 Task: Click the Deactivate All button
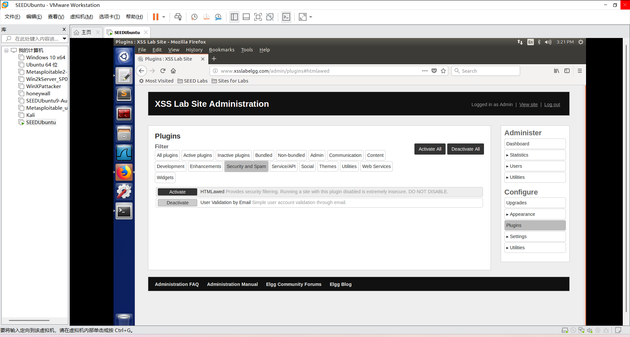pyautogui.click(x=465, y=149)
